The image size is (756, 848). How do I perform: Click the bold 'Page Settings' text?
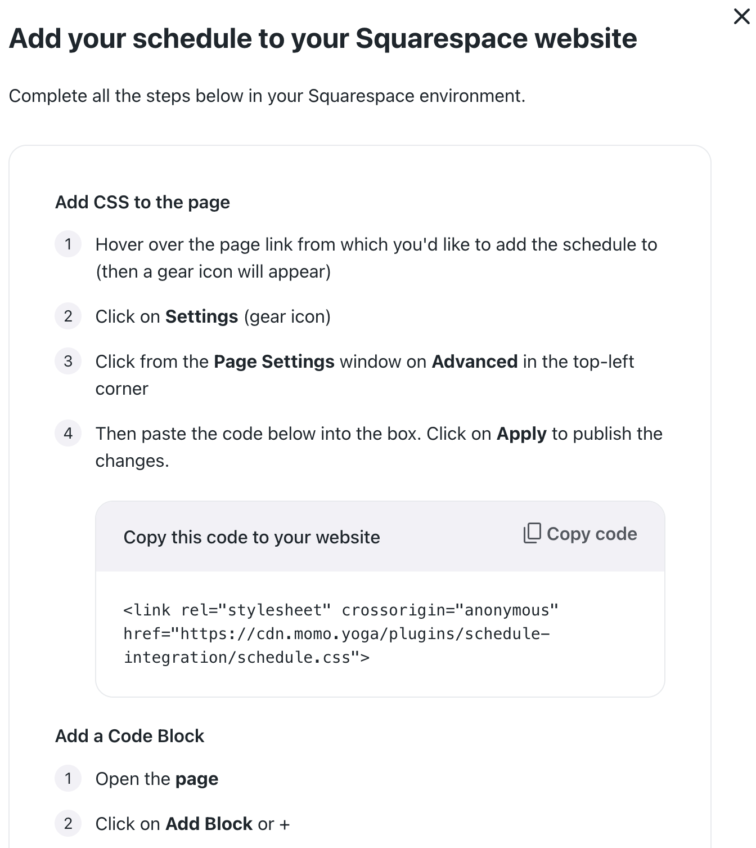click(274, 361)
